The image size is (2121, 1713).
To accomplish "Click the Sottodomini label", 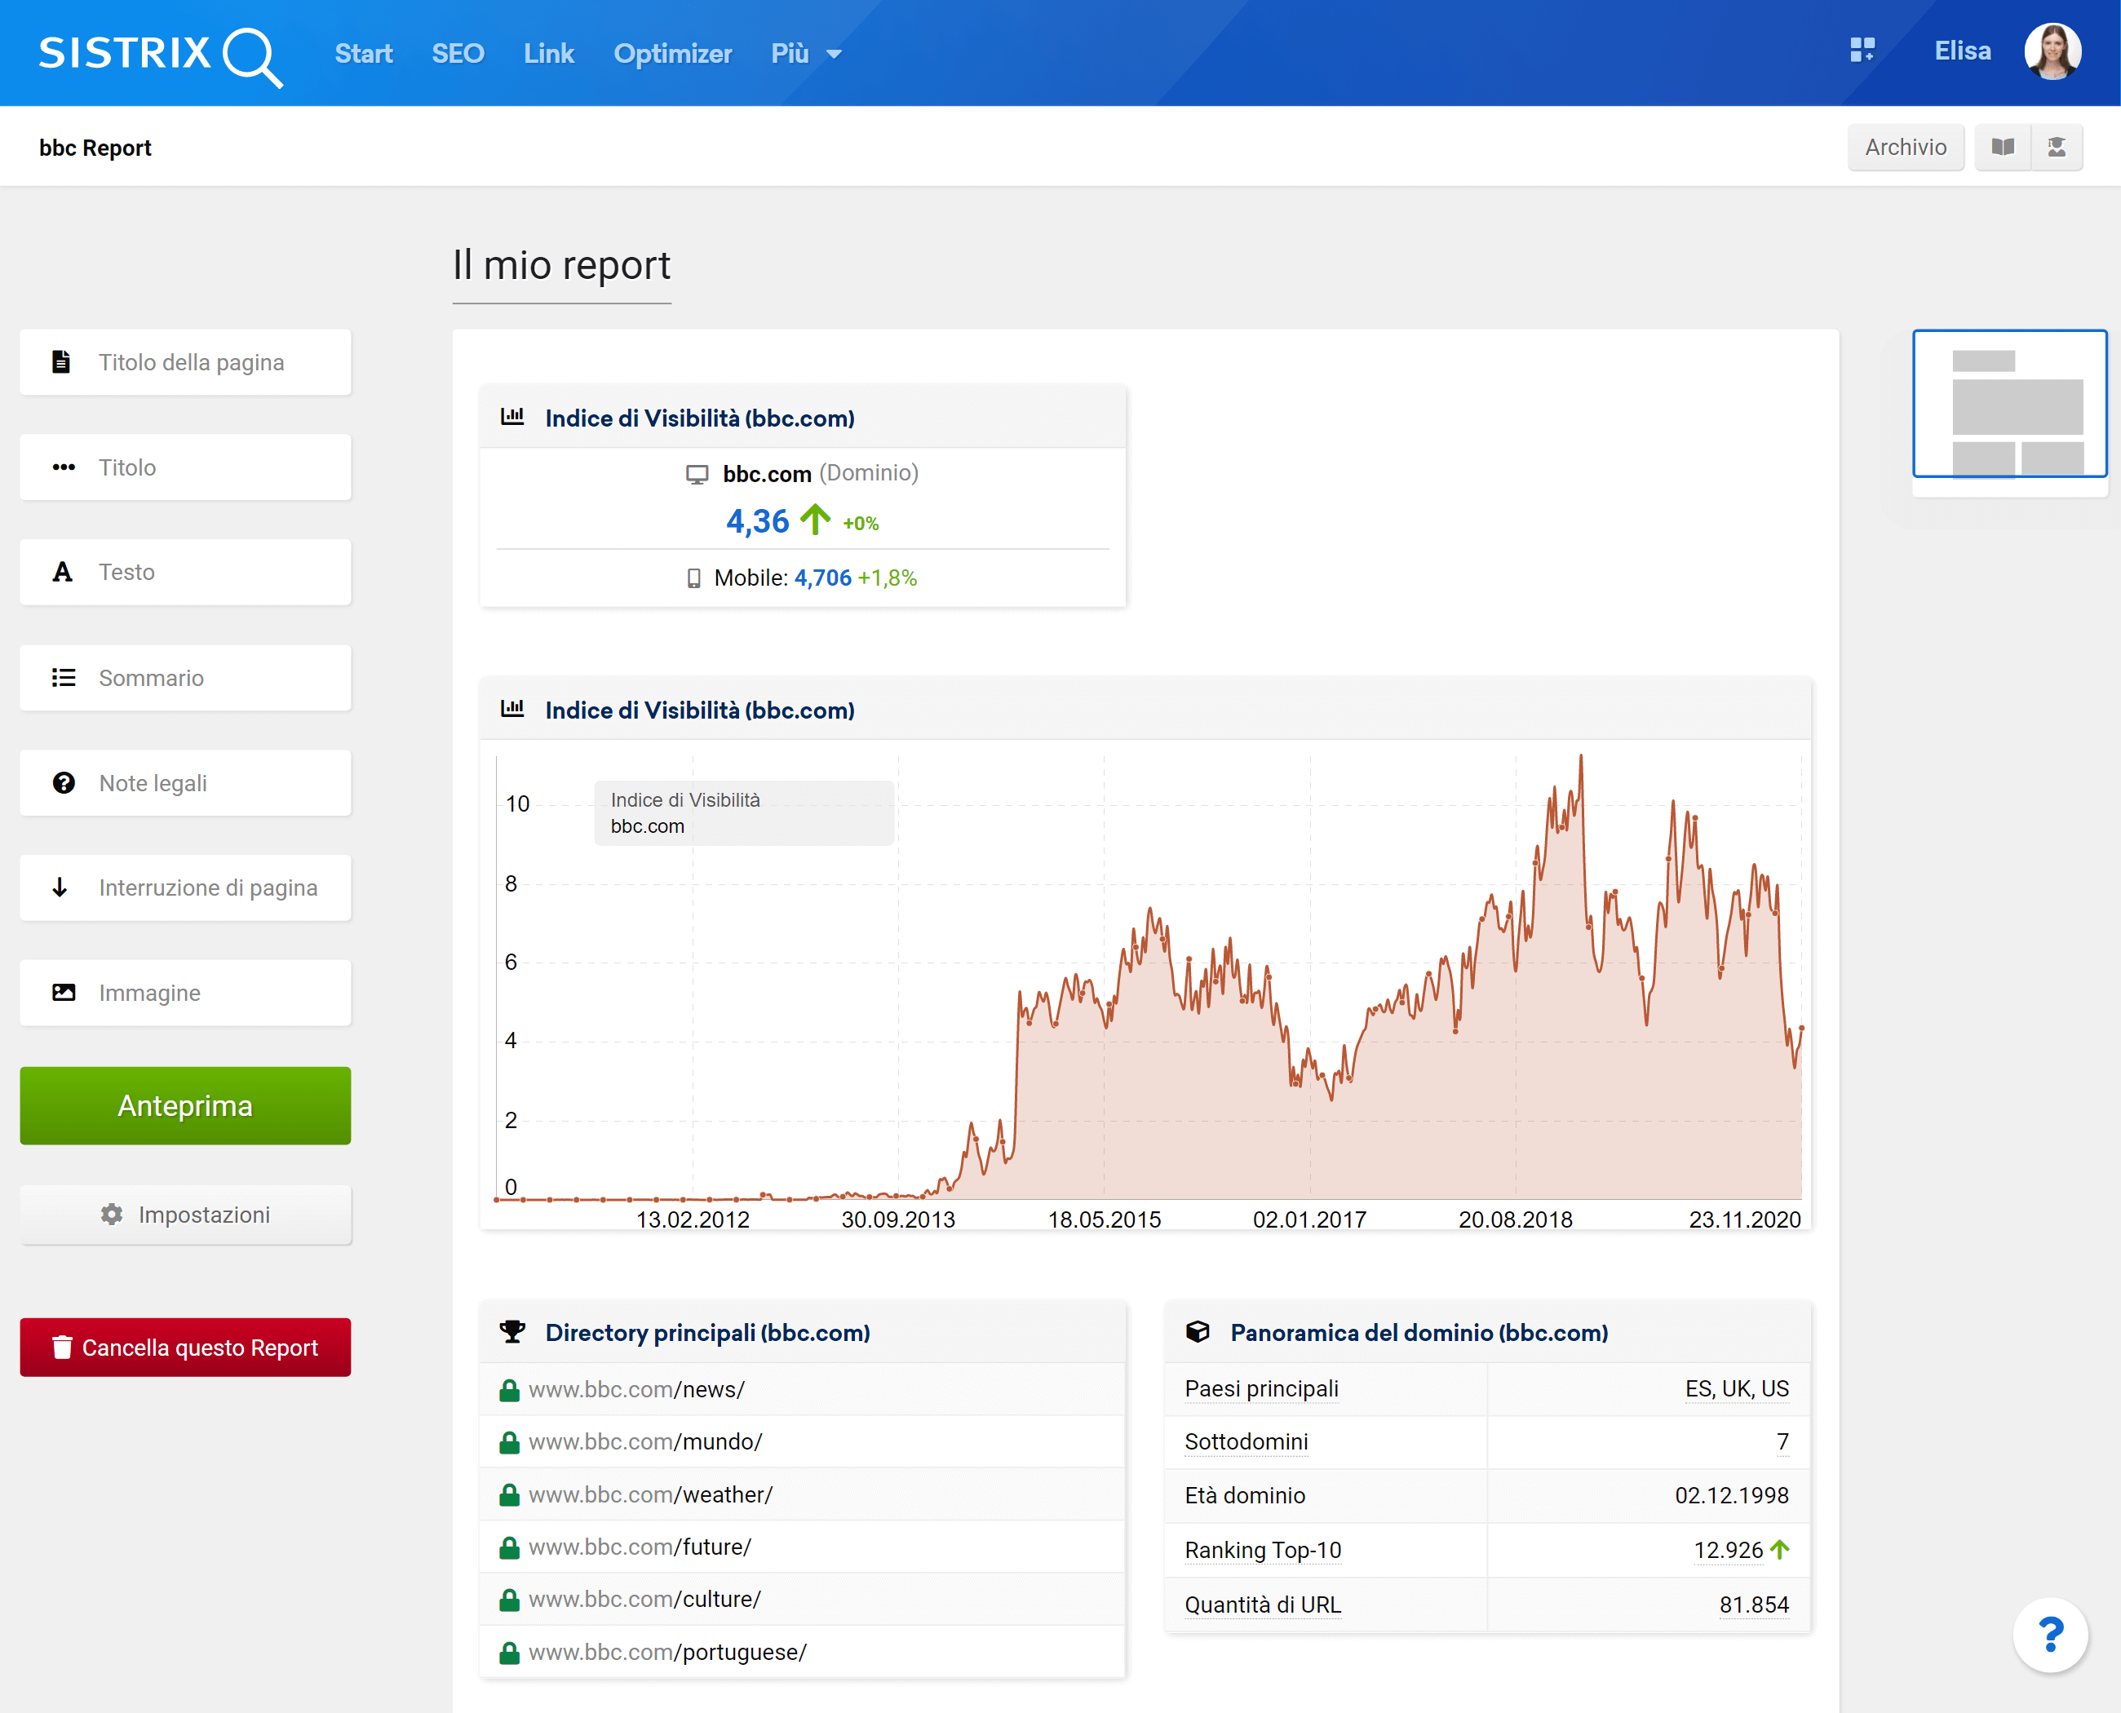I will [1246, 1441].
